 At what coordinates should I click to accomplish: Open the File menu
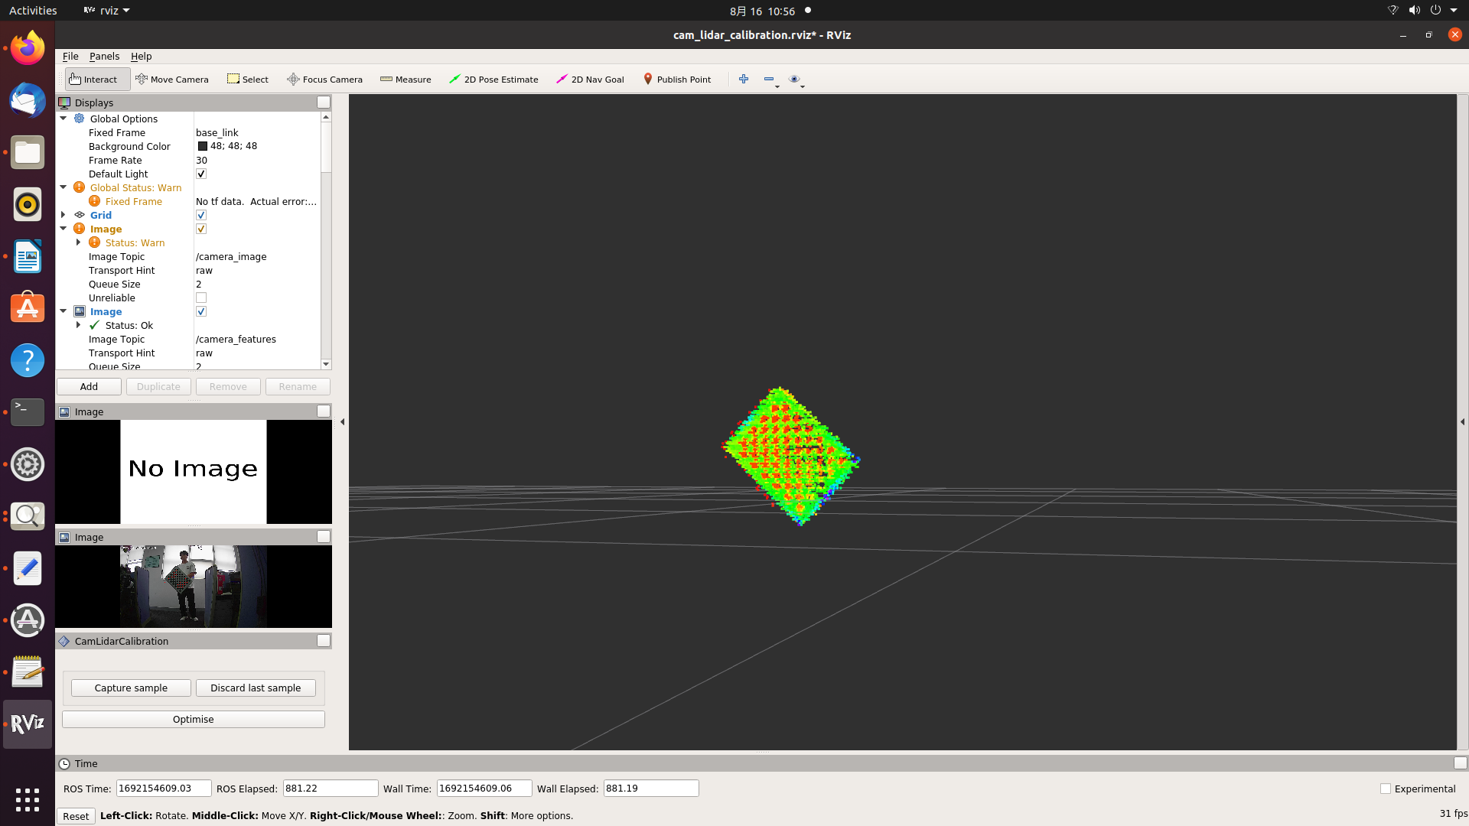(70, 57)
